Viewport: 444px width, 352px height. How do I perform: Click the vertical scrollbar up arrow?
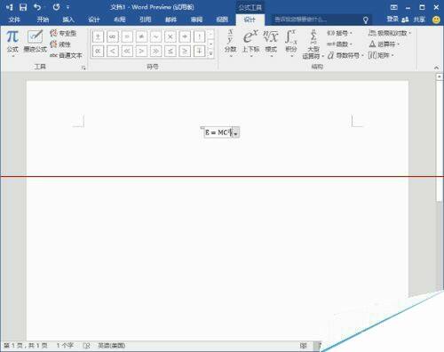pyautogui.click(x=440, y=76)
